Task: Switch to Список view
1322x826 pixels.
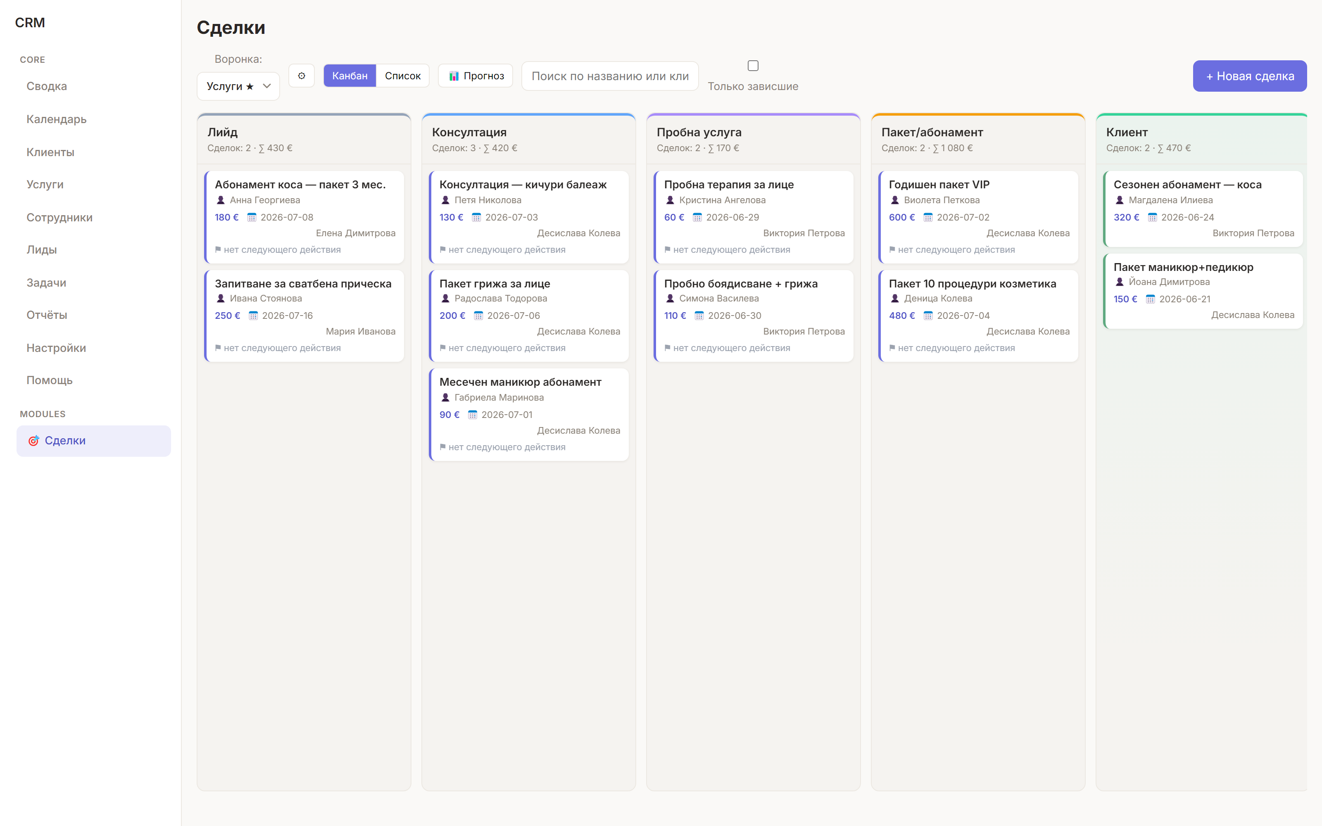Action: point(403,76)
